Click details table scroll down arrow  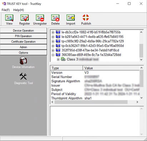click(x=141, y=98)
